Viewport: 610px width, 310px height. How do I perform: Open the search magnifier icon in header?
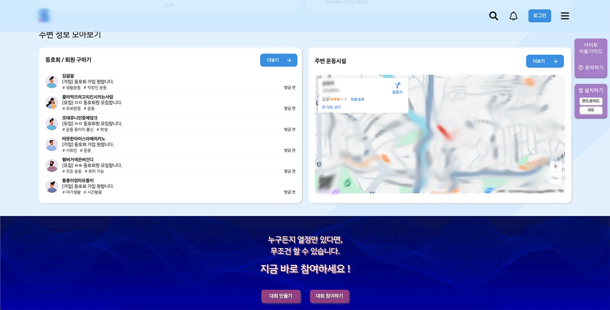[x=494, y=16]
